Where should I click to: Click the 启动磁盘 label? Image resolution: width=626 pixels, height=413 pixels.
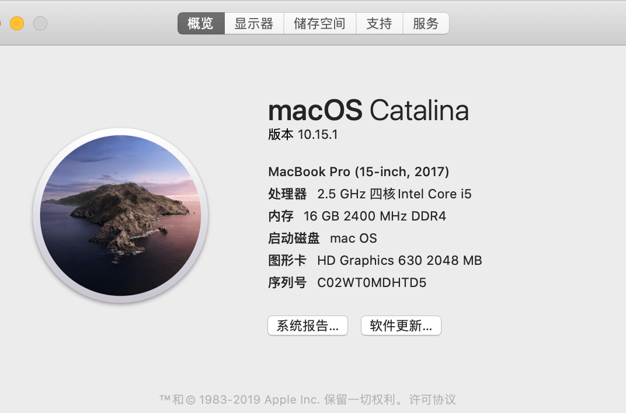click(x=294, y=239)
